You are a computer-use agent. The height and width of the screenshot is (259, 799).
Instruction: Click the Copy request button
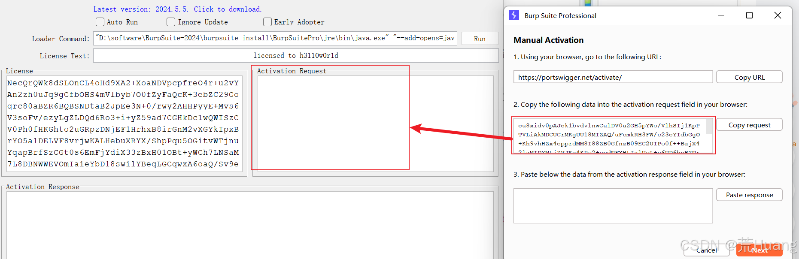tap(749, 125)
